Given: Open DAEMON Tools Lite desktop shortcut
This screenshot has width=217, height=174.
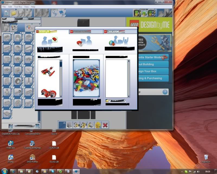Looking at the screenshot, I should 11,133.
